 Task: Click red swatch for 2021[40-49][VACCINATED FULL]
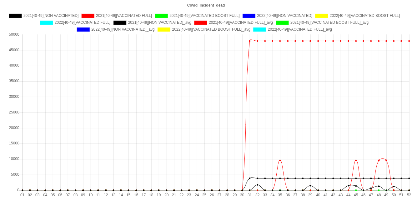[88, 16]
